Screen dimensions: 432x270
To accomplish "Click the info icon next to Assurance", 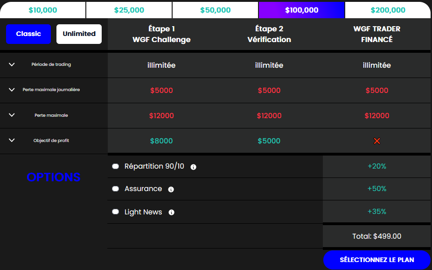I will (x=171, y=190).
